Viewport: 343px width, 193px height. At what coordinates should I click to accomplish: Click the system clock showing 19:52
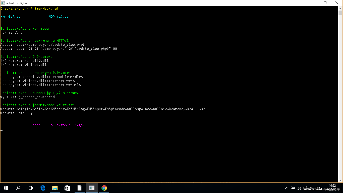coord(332,185)
